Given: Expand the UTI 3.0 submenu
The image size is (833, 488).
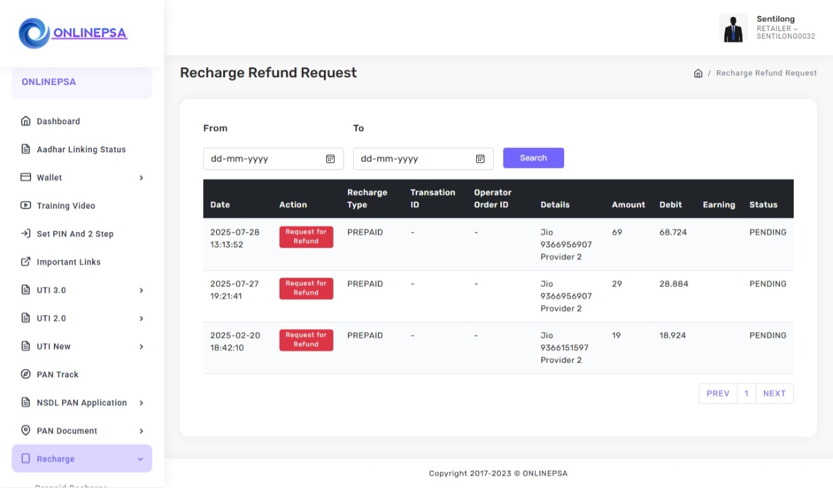Looking at the screenshot, I should (x=141, y=290).
